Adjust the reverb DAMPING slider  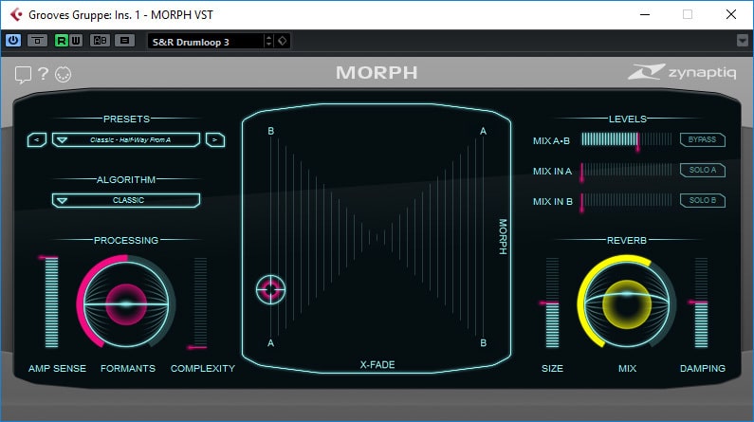pyautogui.click(x=701, y=302)
